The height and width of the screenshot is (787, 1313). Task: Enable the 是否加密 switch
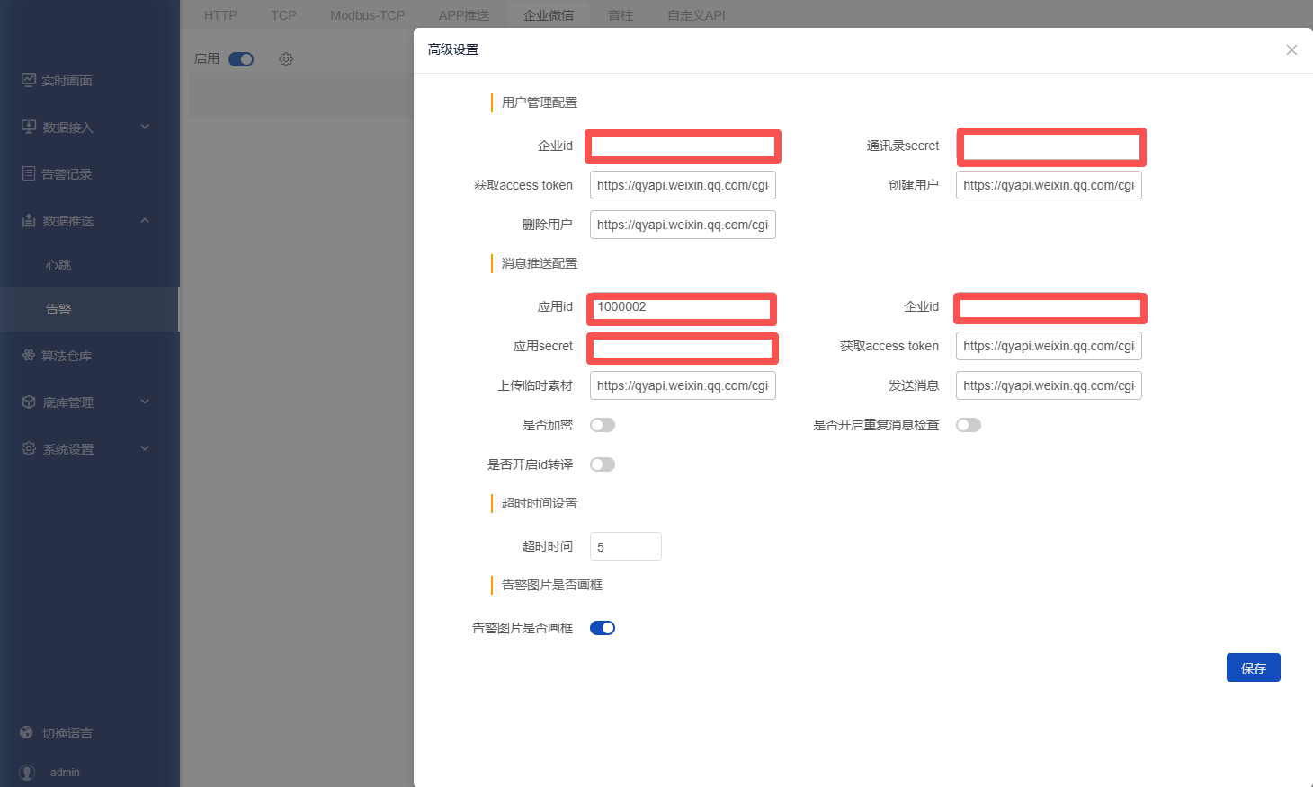pyautogui.click(x=602, y=425)
